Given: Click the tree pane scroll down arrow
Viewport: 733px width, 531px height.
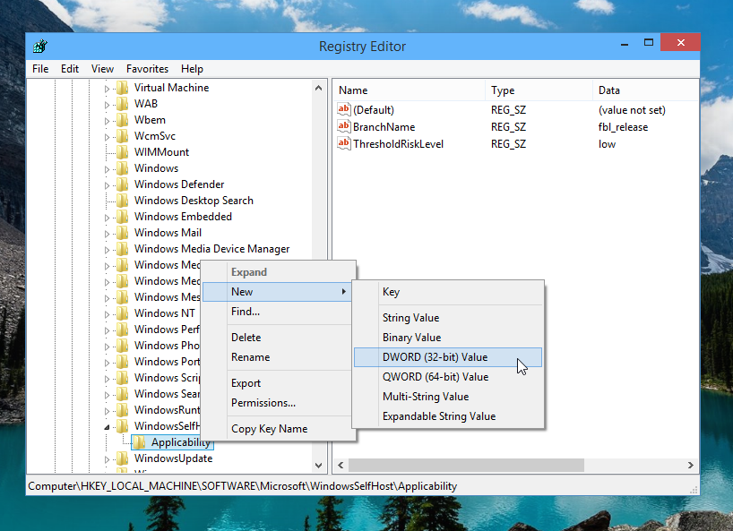Looking at the screenshot, I should pos(319,466).
